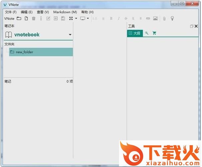This screenshot has width=202, height=167.
Task: Click the lightbulb icon in toolbar
Action: (172, 19)
